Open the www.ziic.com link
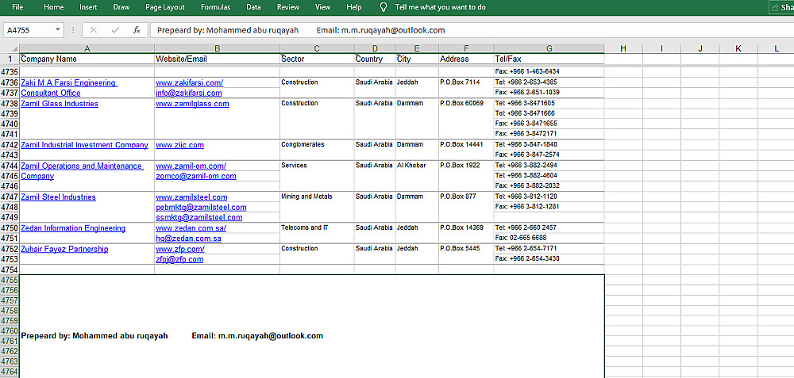 coord(179,145)
